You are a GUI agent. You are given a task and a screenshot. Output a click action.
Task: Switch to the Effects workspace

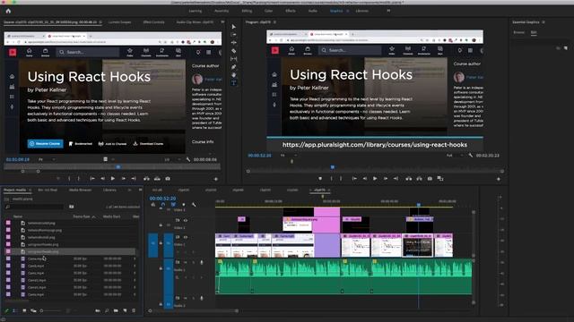pos(291,11)
